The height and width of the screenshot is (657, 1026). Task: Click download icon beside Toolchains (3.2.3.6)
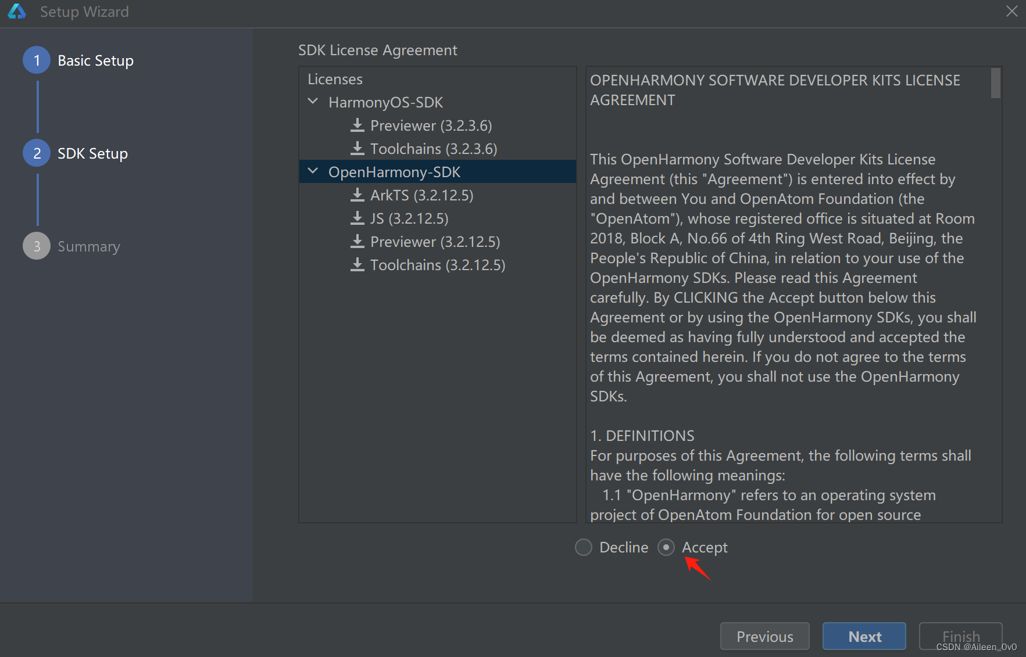pos(358,149)
